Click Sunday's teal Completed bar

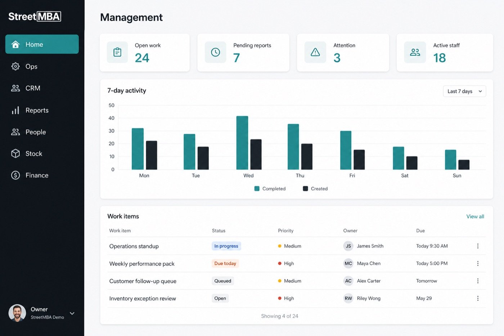point(450,160)
